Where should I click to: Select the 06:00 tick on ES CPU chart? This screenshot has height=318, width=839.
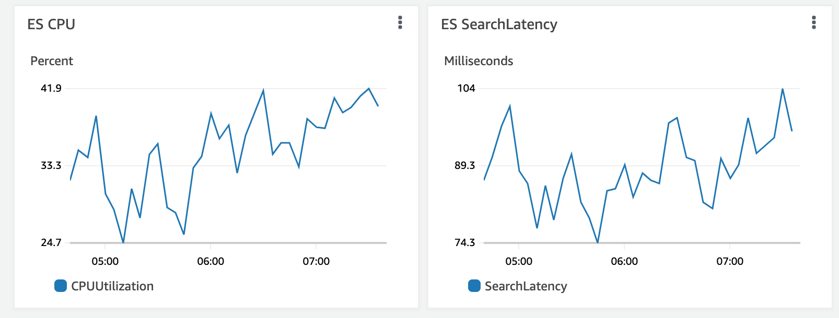(x=211, y=261)
